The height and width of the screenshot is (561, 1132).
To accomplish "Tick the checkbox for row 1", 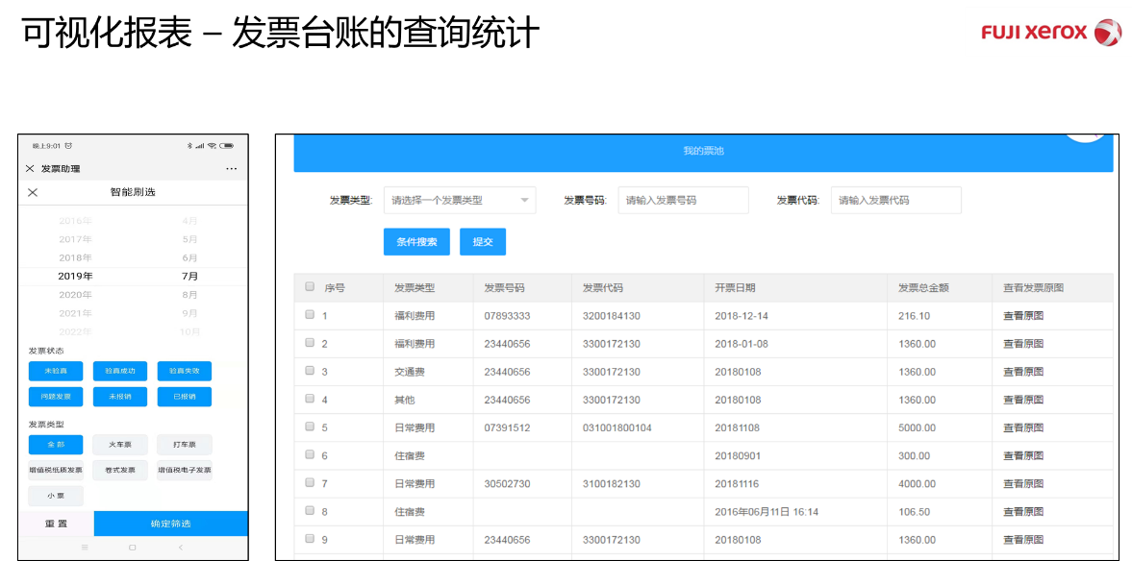I will 310,315.
